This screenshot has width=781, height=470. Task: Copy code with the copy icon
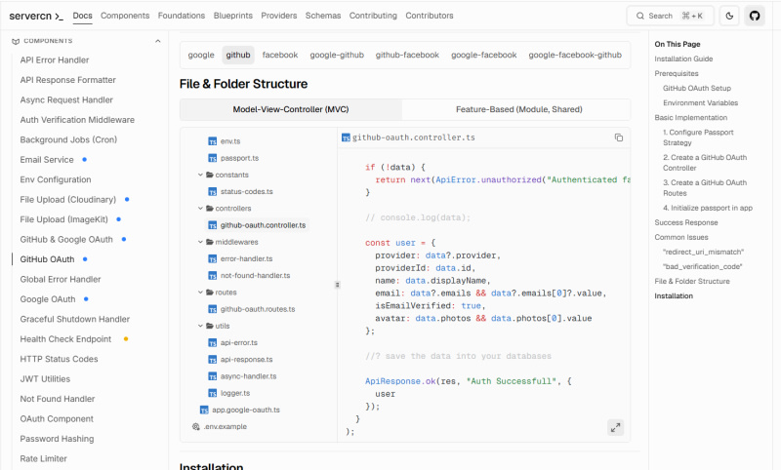pos(619,137)
